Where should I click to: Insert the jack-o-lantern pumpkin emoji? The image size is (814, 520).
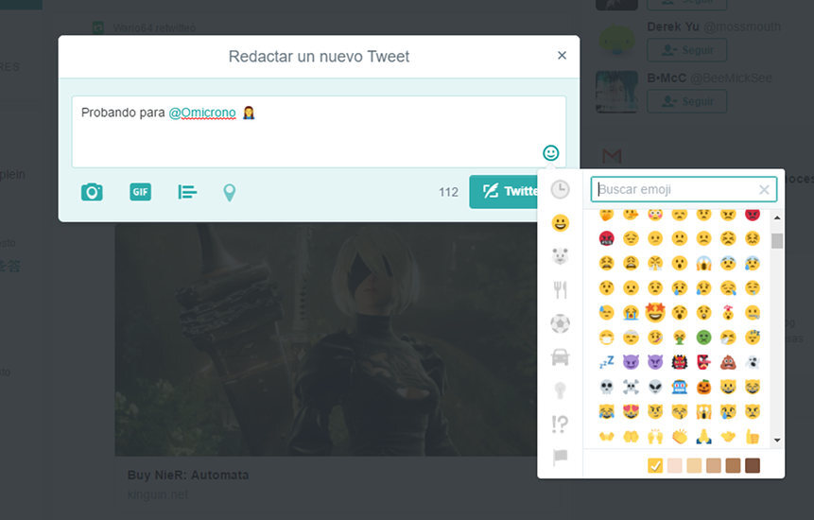(x=704, y=387)
